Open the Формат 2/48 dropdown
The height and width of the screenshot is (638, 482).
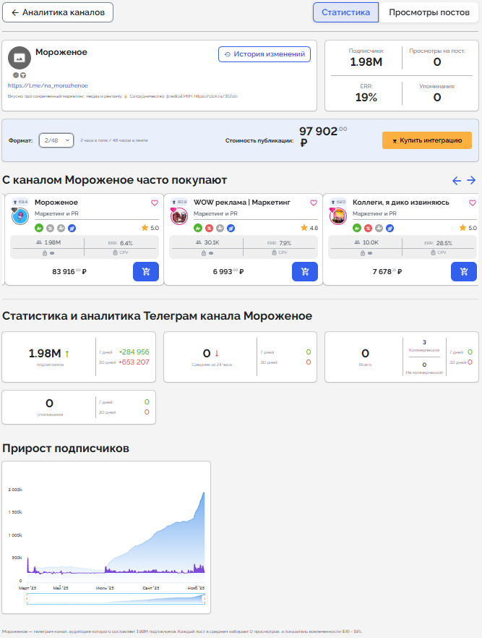pyautogui.click(x=56, y=140)
